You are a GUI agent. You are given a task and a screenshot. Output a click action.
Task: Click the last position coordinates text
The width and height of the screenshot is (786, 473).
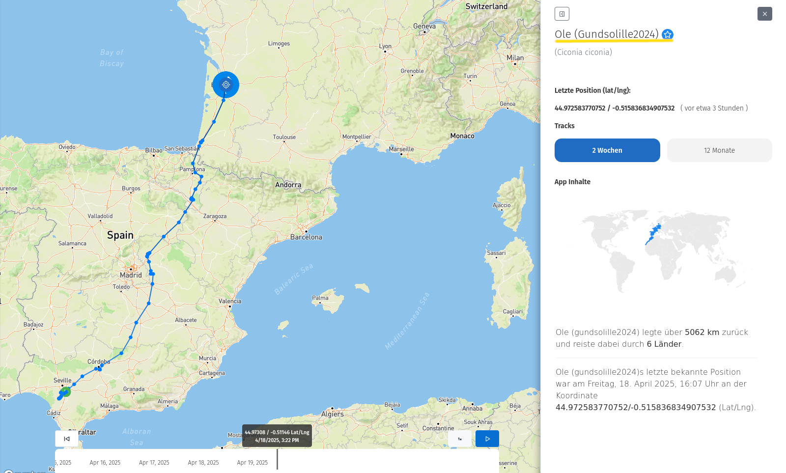[x=615, y=108]
